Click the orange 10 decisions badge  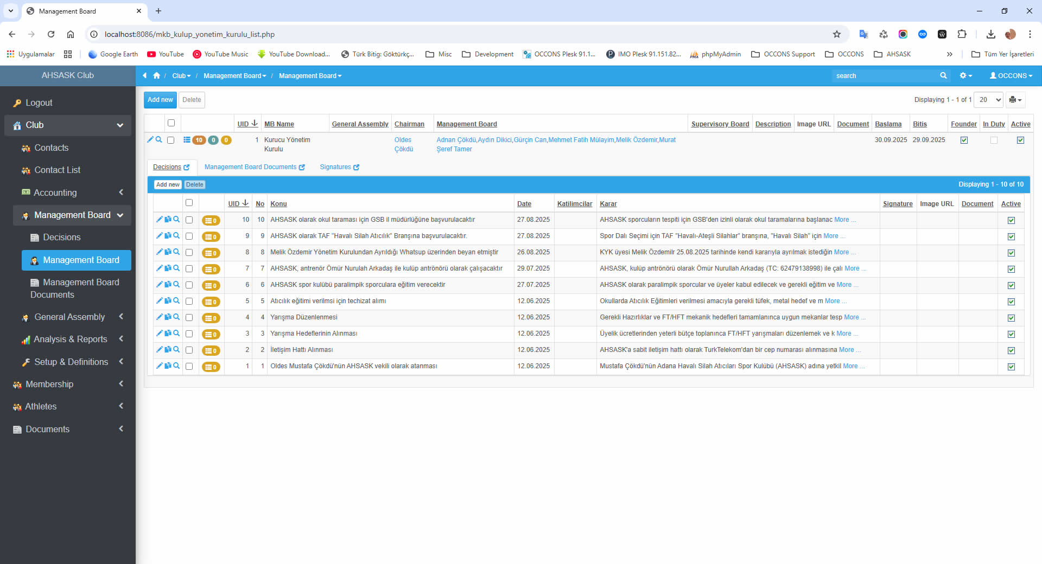(199, 140)
